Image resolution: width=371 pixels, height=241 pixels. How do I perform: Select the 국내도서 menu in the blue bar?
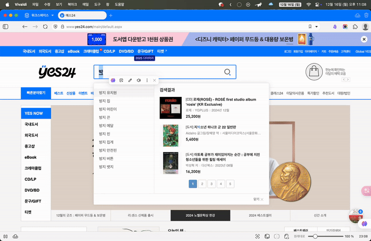(x=29, y=51)
